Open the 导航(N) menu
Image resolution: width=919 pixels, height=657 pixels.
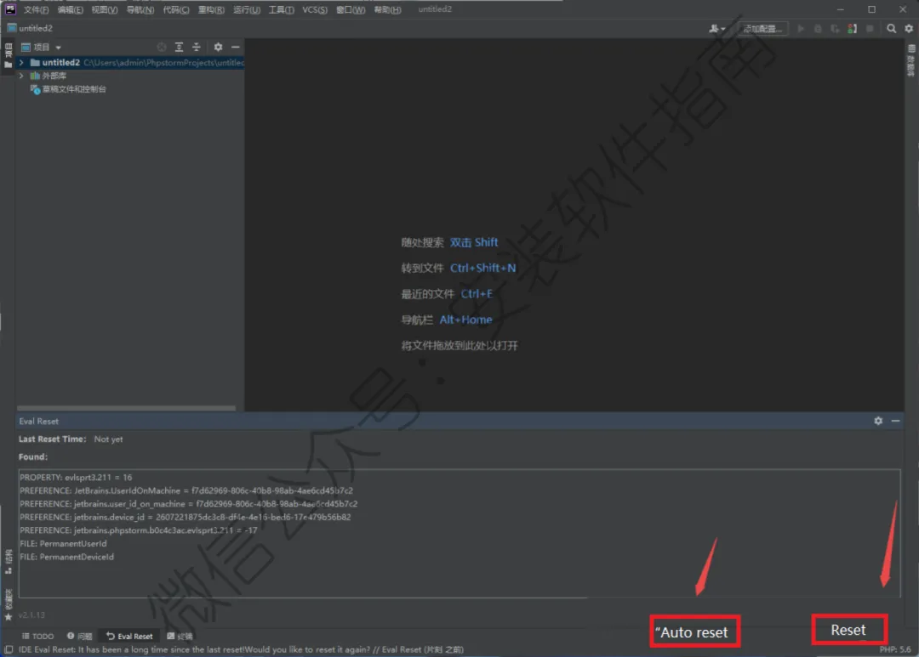(x=140, y=9)
